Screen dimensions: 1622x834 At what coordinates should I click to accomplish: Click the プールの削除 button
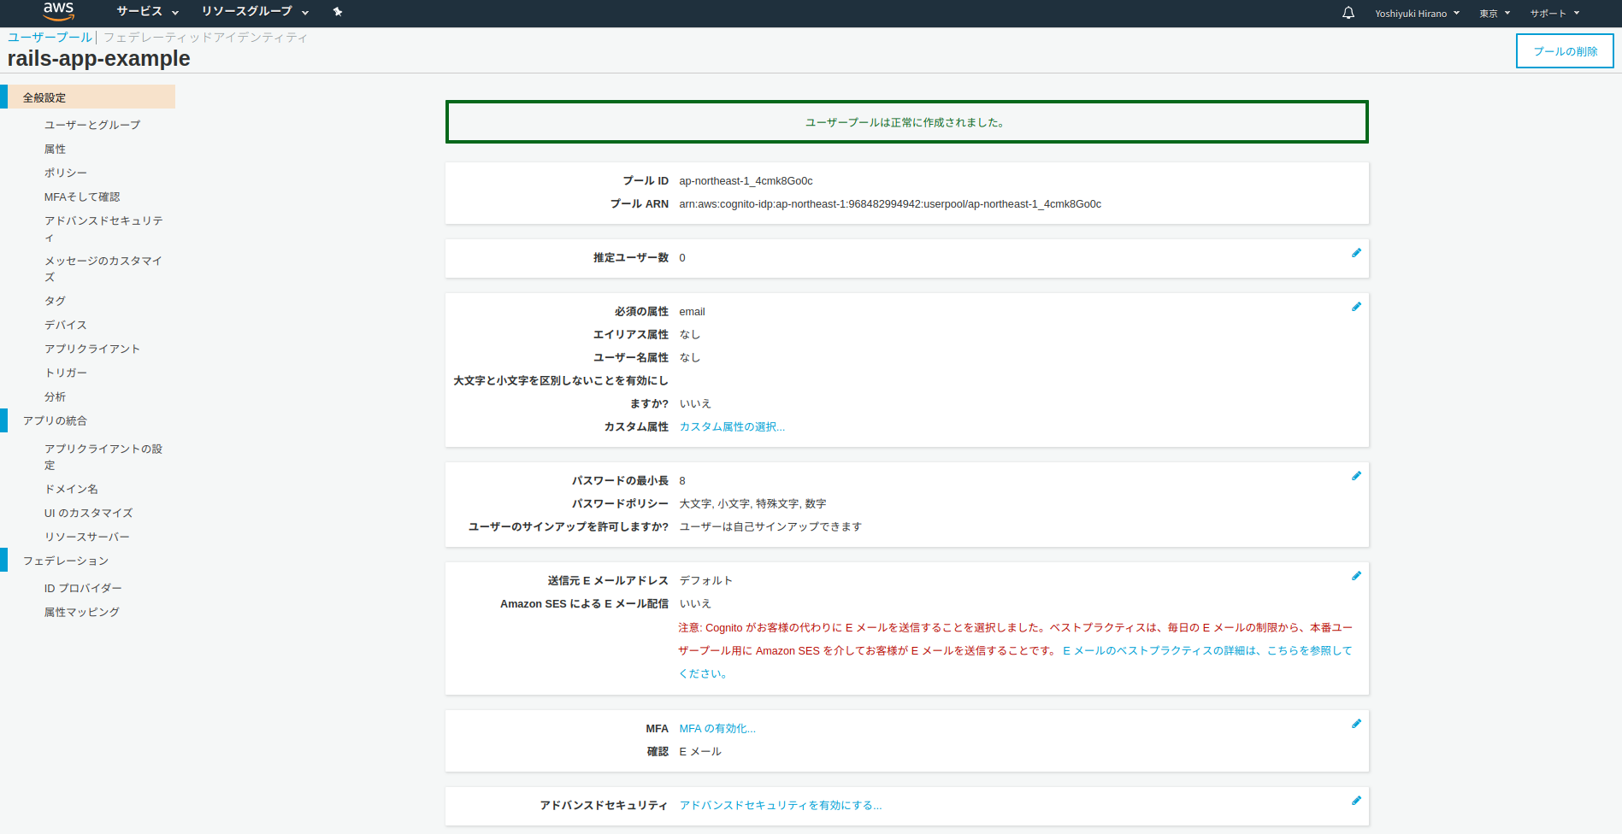click(1564, 50)
